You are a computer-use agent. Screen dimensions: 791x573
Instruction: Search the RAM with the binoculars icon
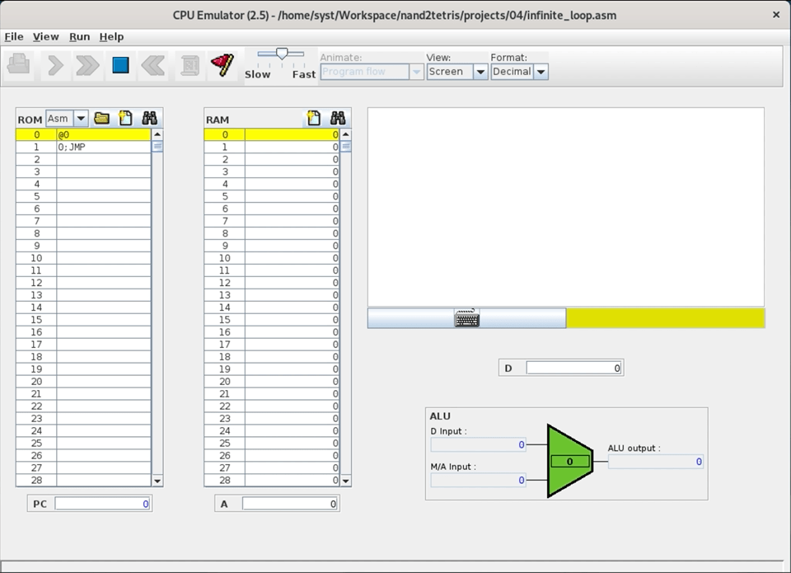point(337,119)
